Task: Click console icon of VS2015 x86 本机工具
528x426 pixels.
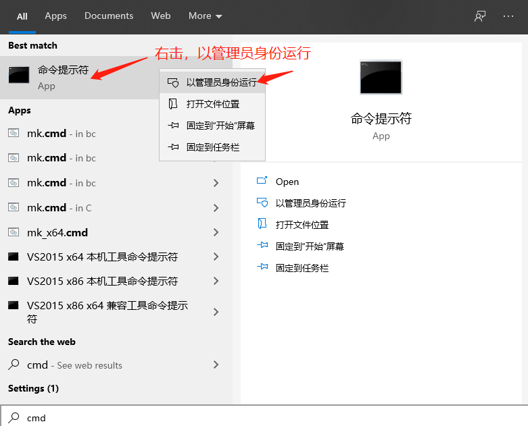Action: point(13,281)
